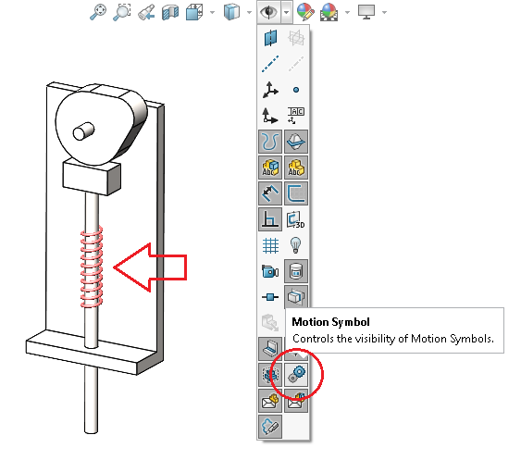Expand the View Orientation dropdown arrow

coord(212,13)
